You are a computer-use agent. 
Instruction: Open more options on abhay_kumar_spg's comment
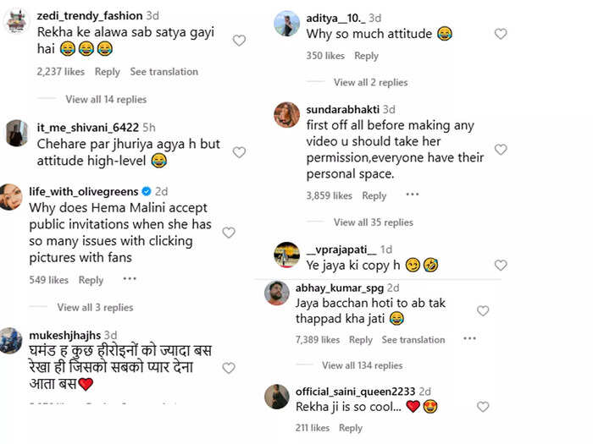(469, 339)
